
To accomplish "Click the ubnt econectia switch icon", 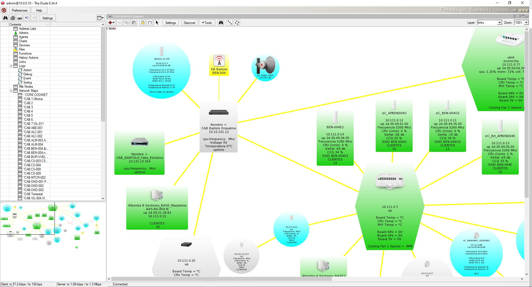I will coord(510,39).
